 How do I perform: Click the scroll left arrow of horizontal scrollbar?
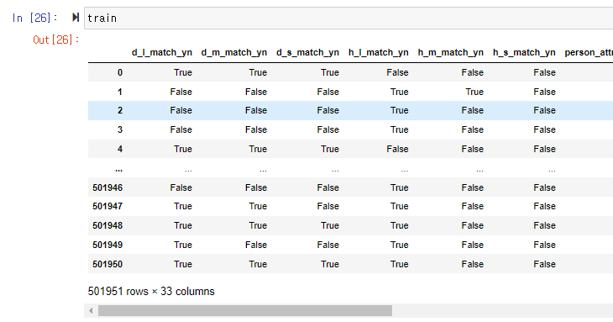(x=91, y=311)
